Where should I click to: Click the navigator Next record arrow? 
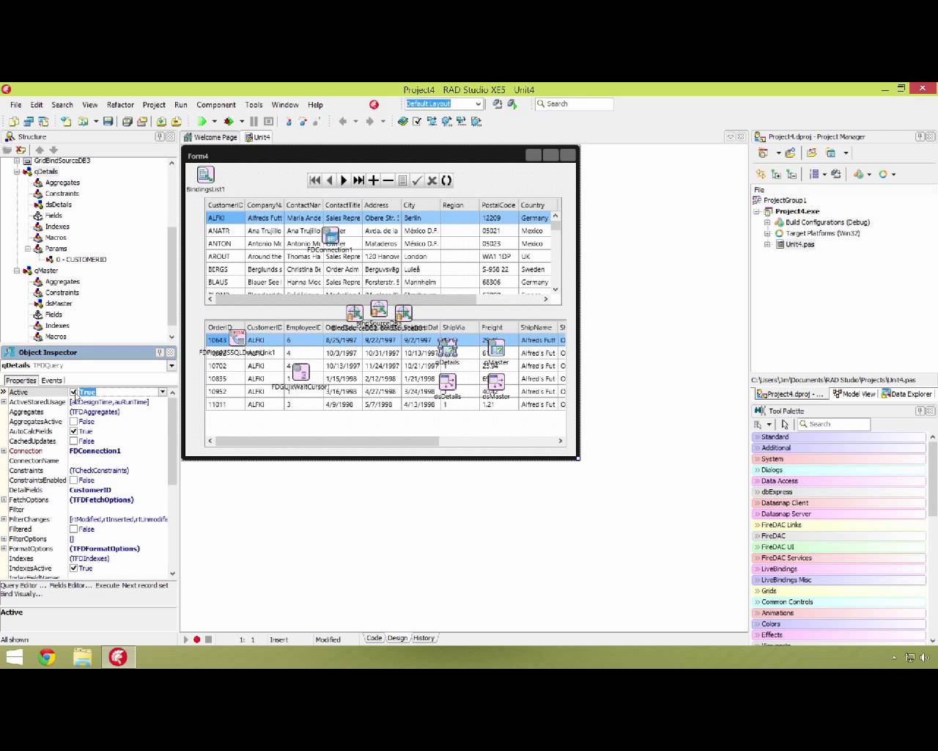(x=344, y=180)
